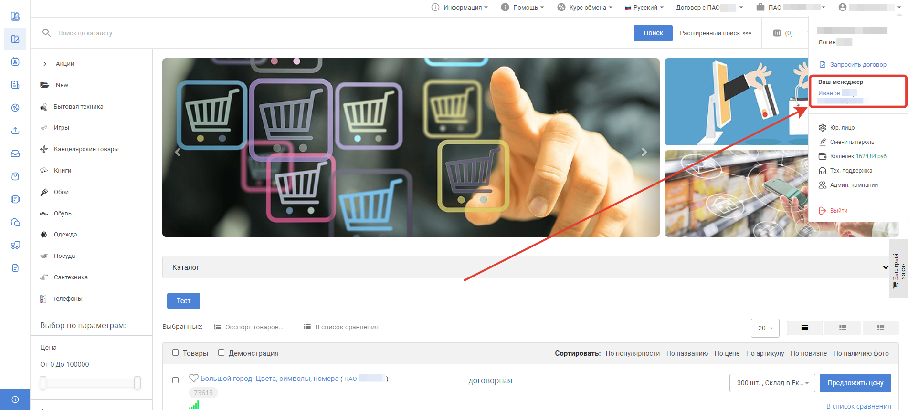Image resolution: width=908 pixels, height=410 pixels.
Task: Select Тех. поддержка from user menu
Action: (x=851, y=171)
